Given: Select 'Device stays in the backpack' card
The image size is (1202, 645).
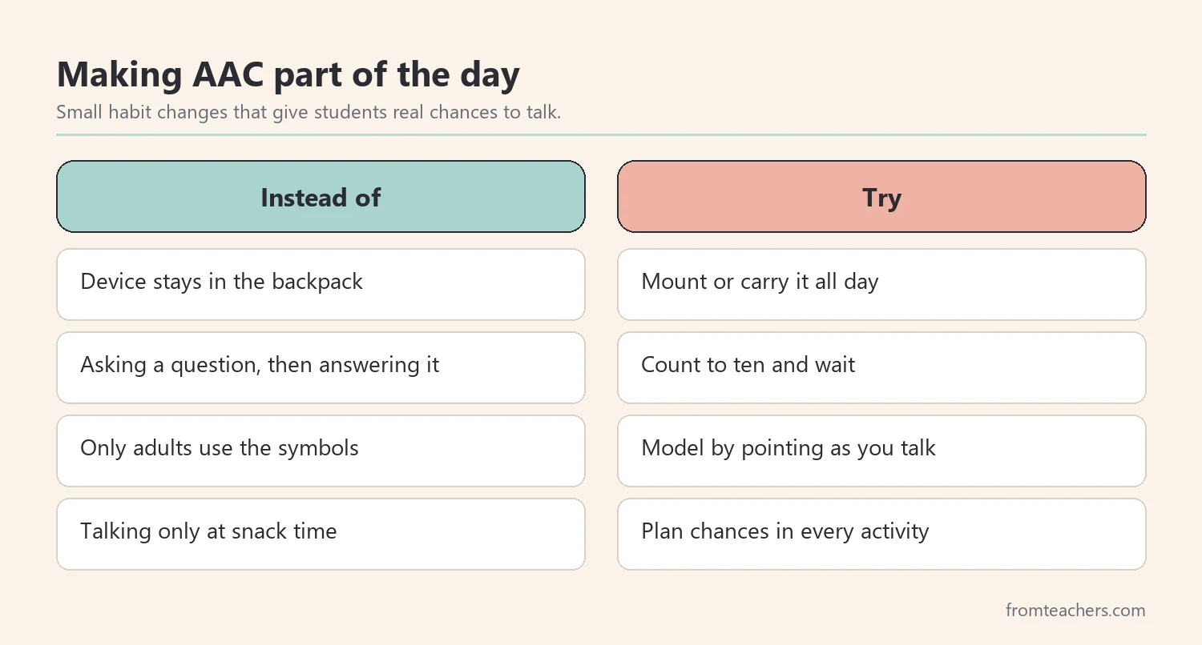Looking at the screenshot, I should pos(321,284).
